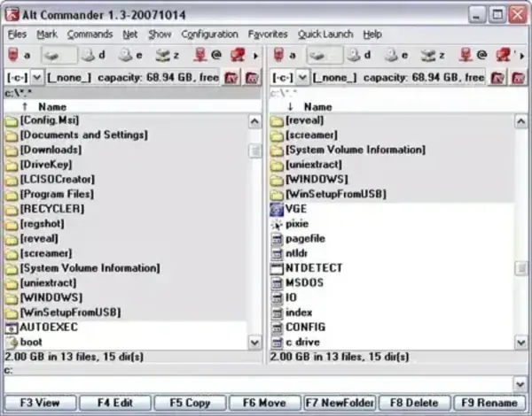Select [Program Files] folder in left panel
Viewport: 532px width, 416px height.
[x=126, y=194]
